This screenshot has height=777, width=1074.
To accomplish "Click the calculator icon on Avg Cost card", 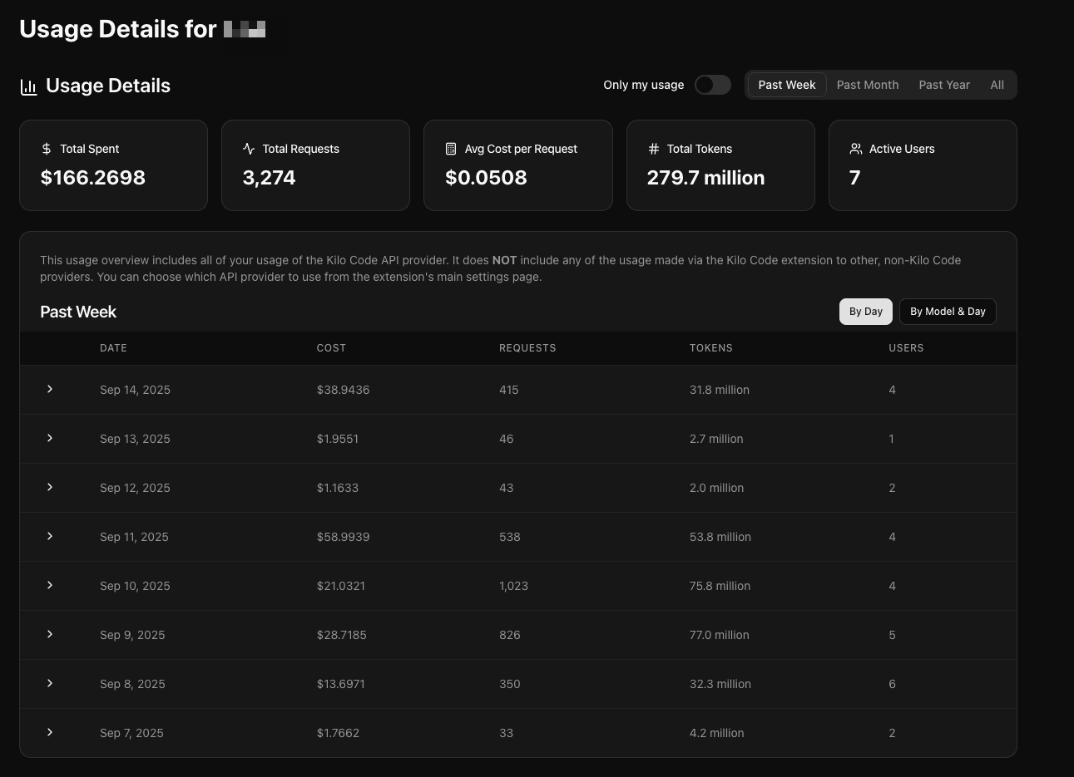I will point(450,149).
